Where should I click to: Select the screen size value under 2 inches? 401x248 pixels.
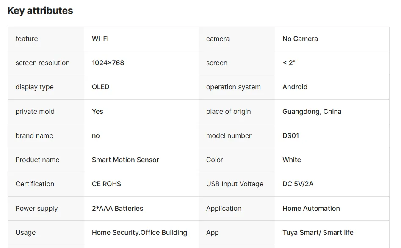click(289, 63)
